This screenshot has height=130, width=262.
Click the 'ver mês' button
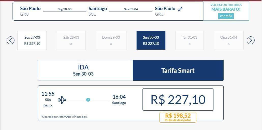coord(226,16)
